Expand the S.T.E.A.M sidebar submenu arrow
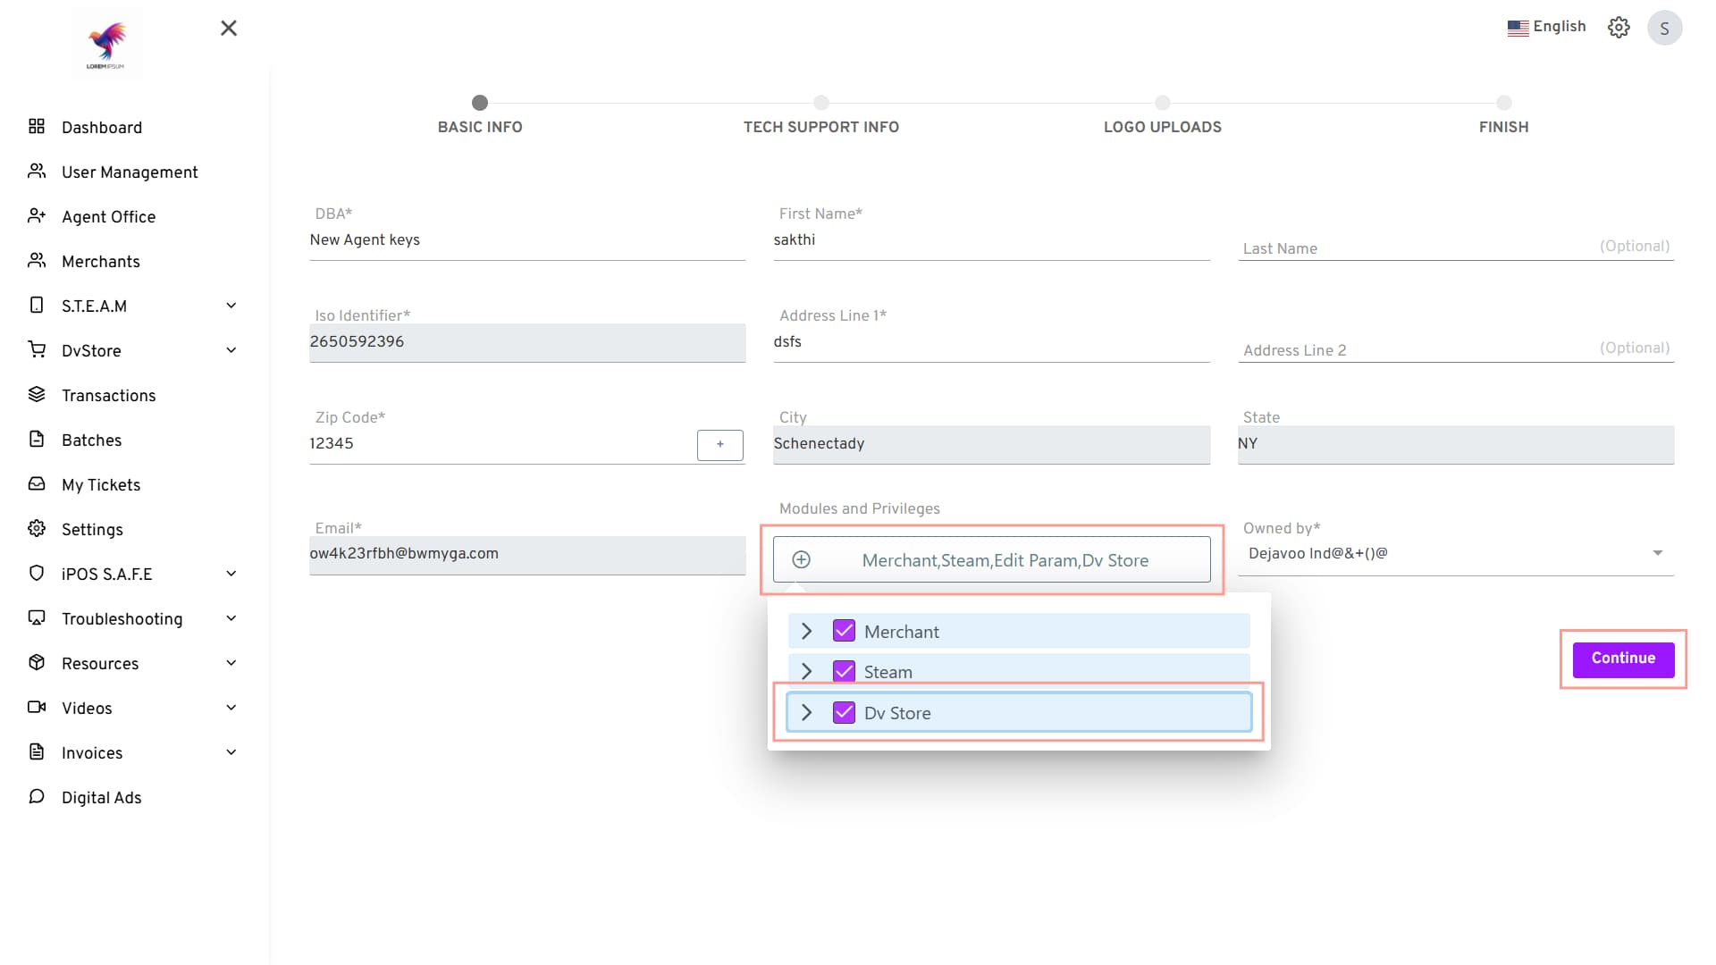This screenshot has width=1716, height=965. click(231, 306)
